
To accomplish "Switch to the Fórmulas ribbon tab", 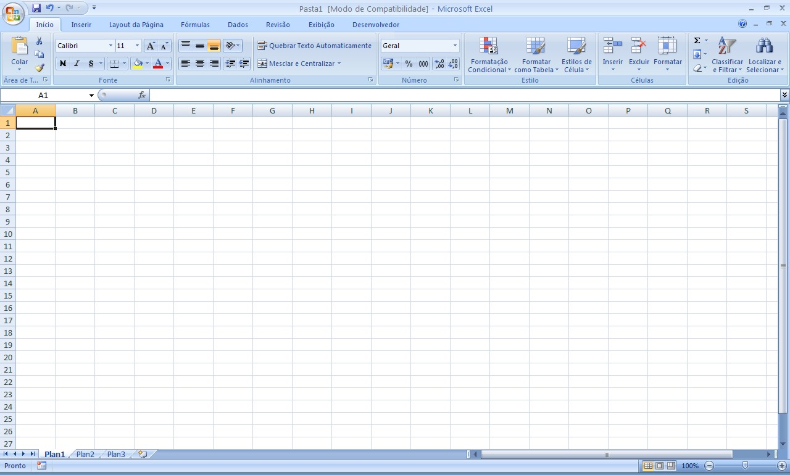I will coord(195,25).
